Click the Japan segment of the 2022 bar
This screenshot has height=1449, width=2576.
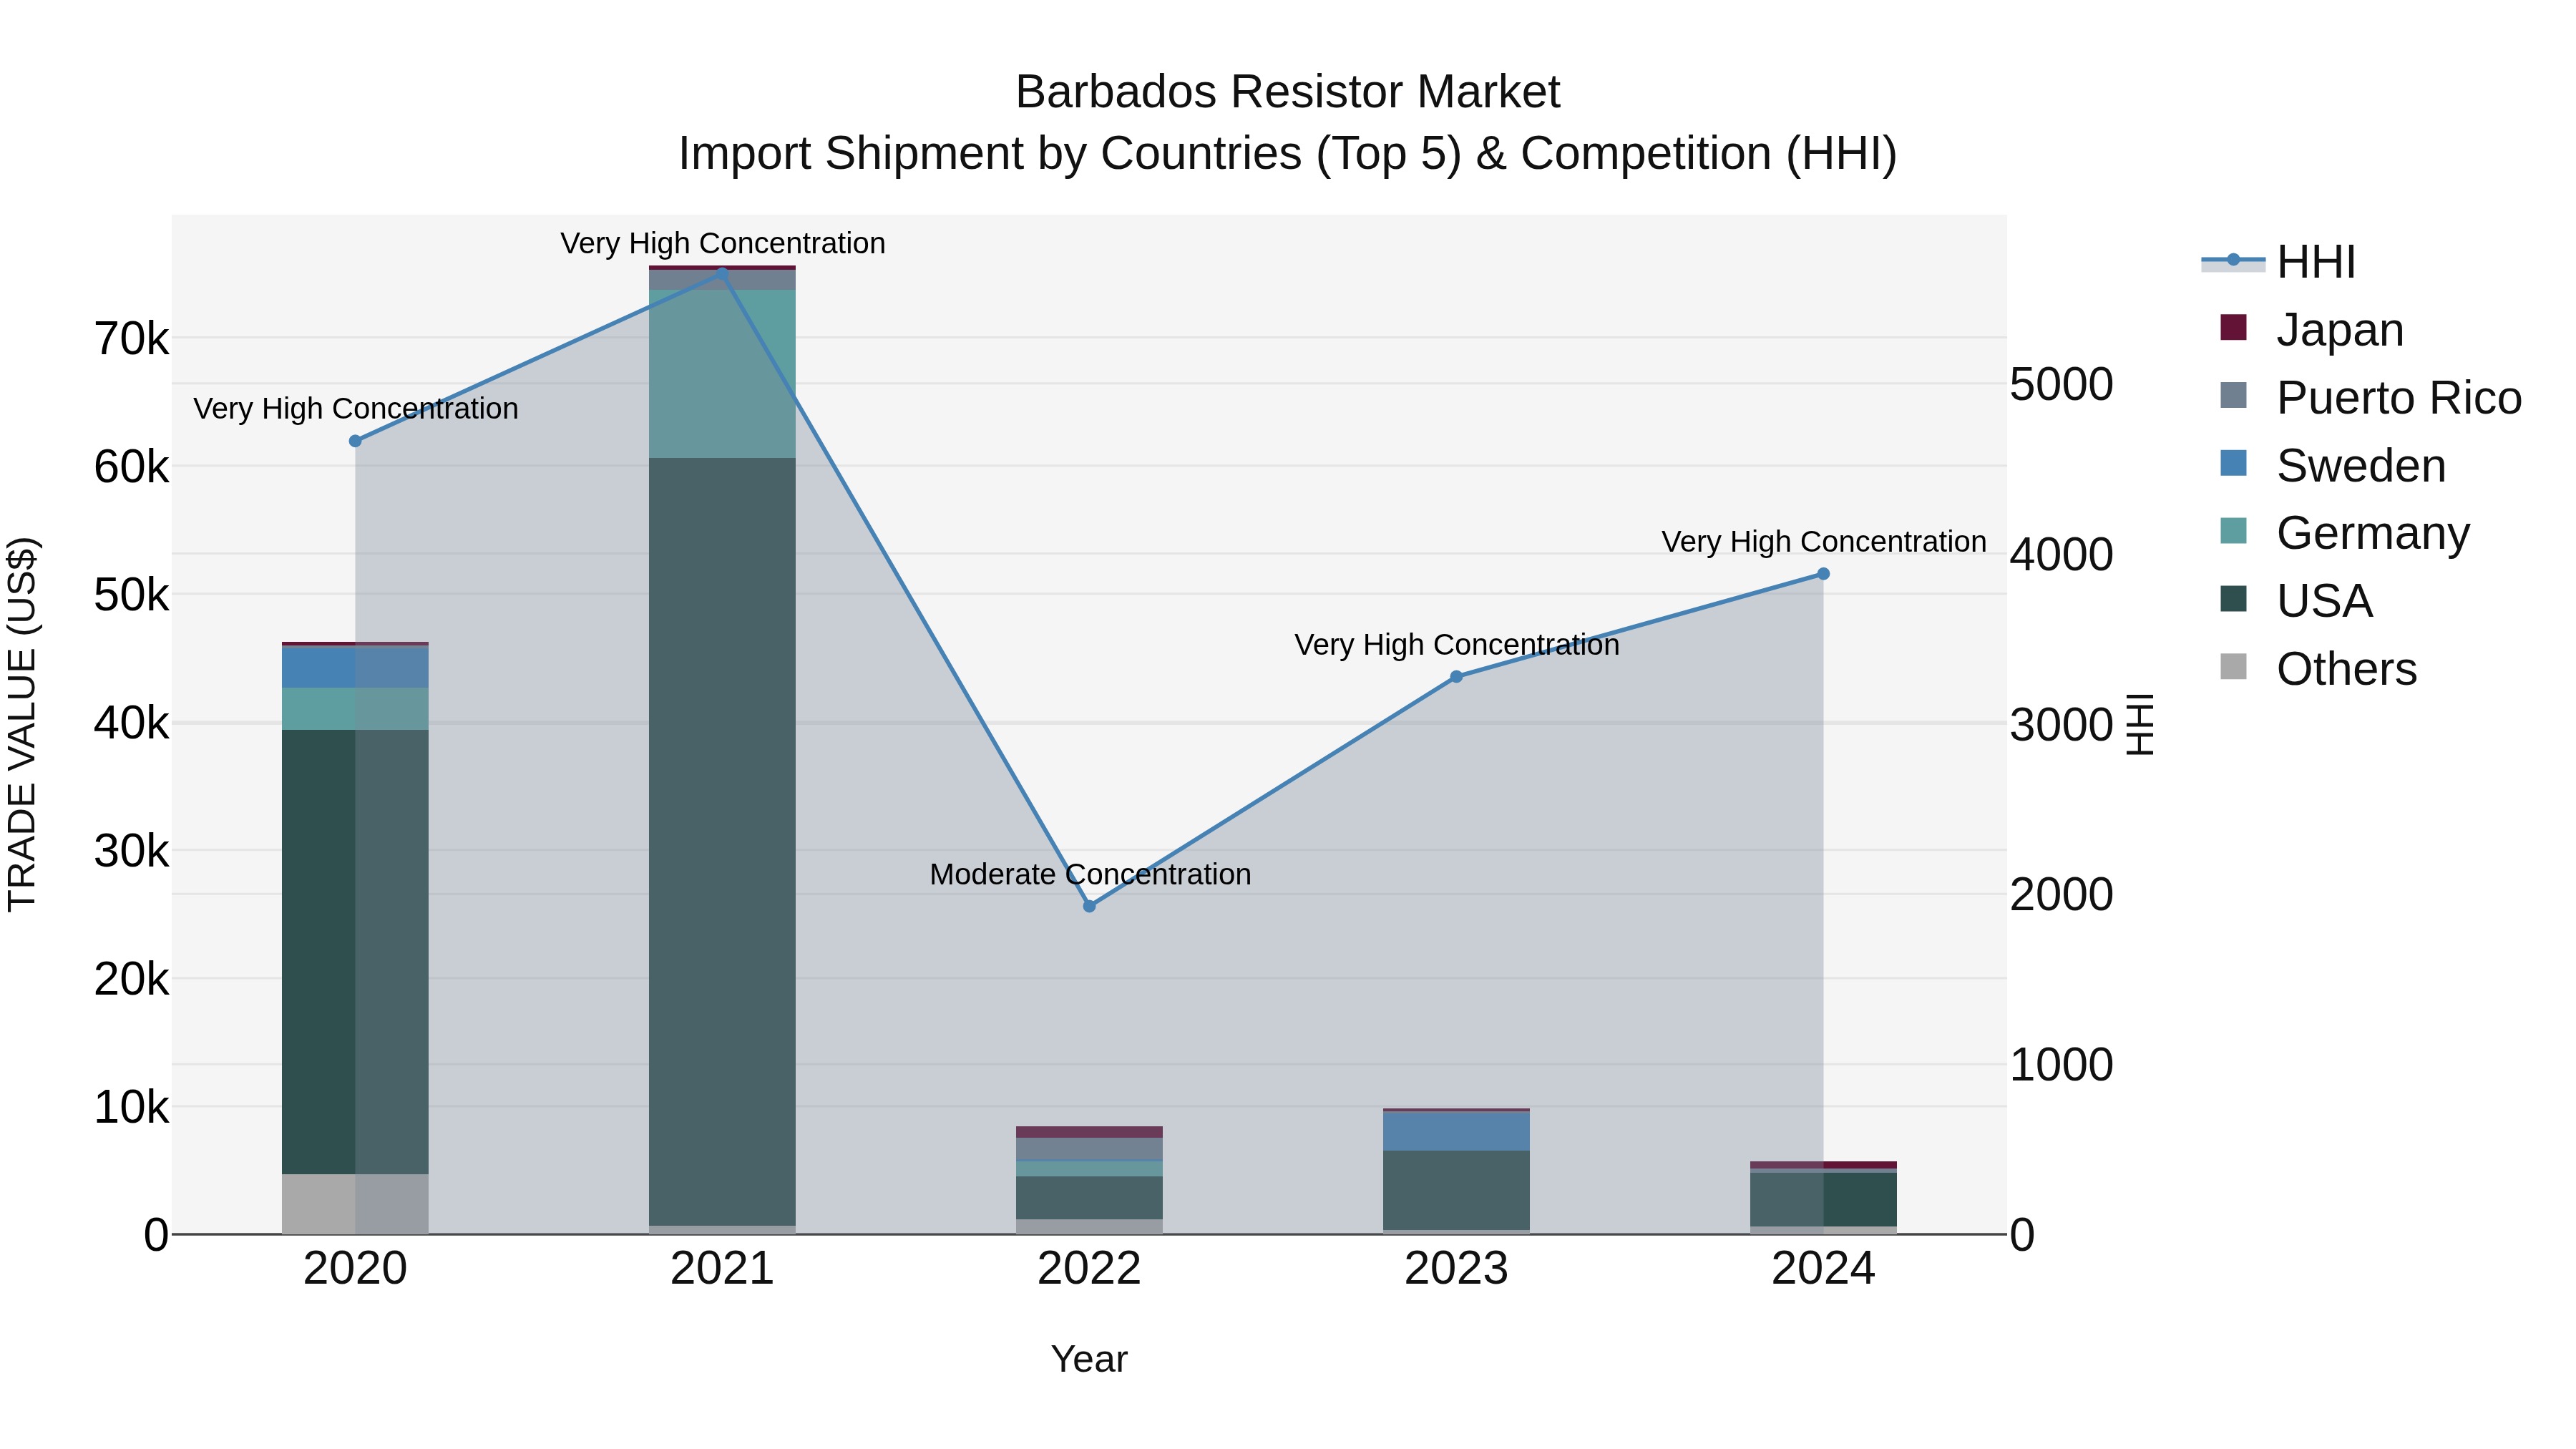[x=1089, y=1132]
